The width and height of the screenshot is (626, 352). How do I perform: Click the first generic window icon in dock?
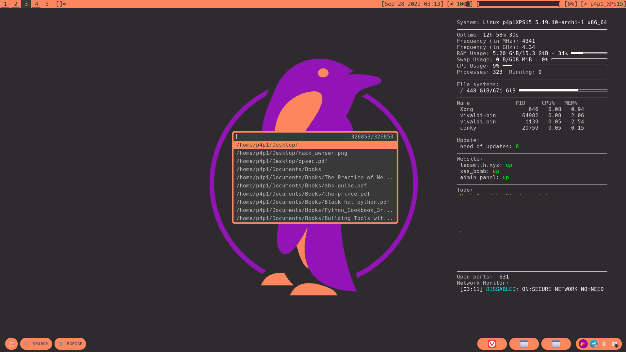[x=524, y=344]
